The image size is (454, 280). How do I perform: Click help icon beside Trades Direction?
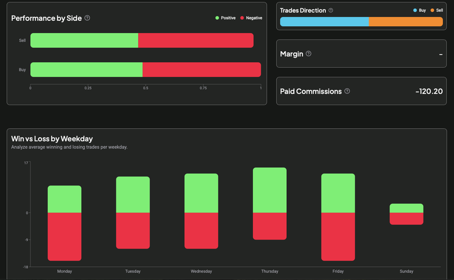pos(331,10)
